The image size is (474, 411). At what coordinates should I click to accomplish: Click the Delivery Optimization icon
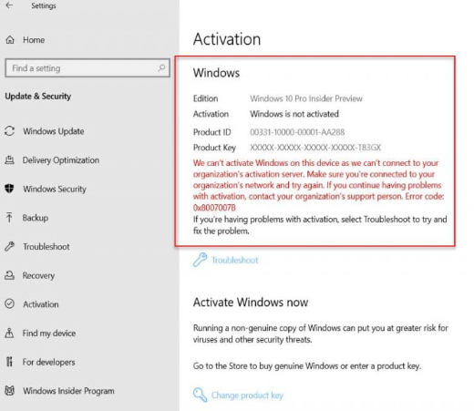tap(9, 159)
